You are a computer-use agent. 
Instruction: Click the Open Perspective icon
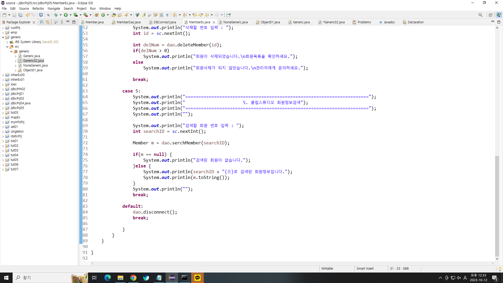point(490,15)
